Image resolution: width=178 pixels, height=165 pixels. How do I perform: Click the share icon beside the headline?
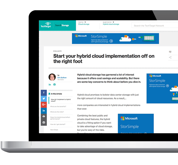click(170, 57)
